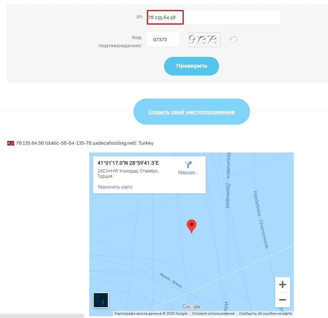Viewport: 328px width, 318px height.
Task: Click the Turkey flag icon
Action: pos(11,143)
